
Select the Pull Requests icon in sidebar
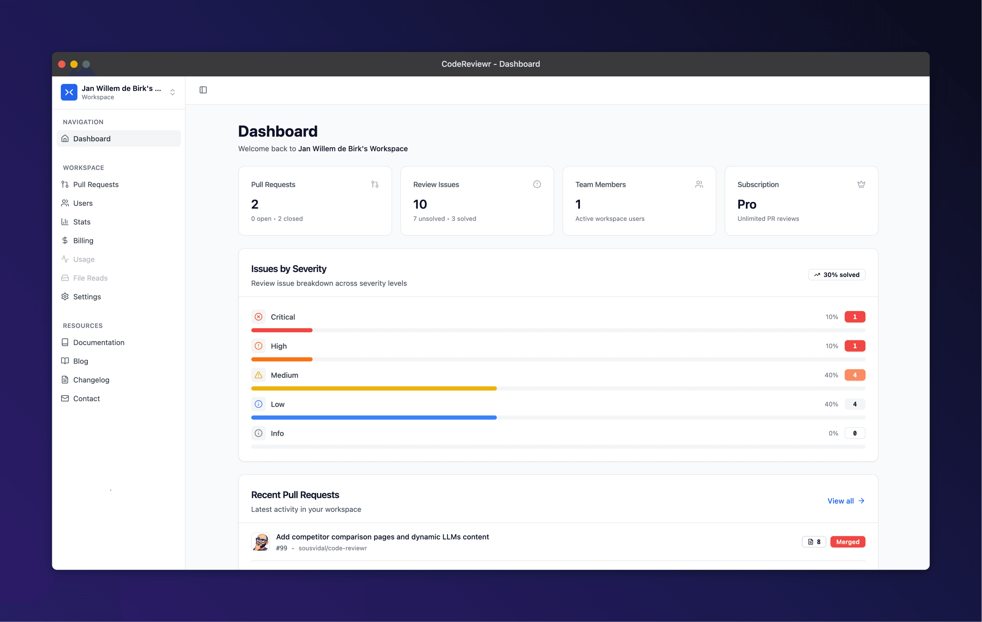(65, 184)
